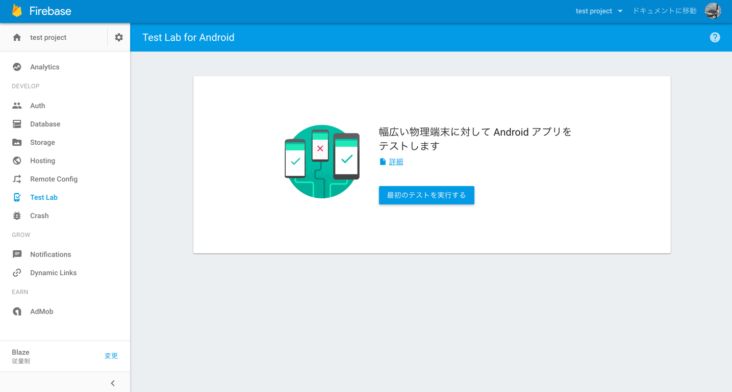
Task: Click the help question mark icon
Action: tap(715, 37)
